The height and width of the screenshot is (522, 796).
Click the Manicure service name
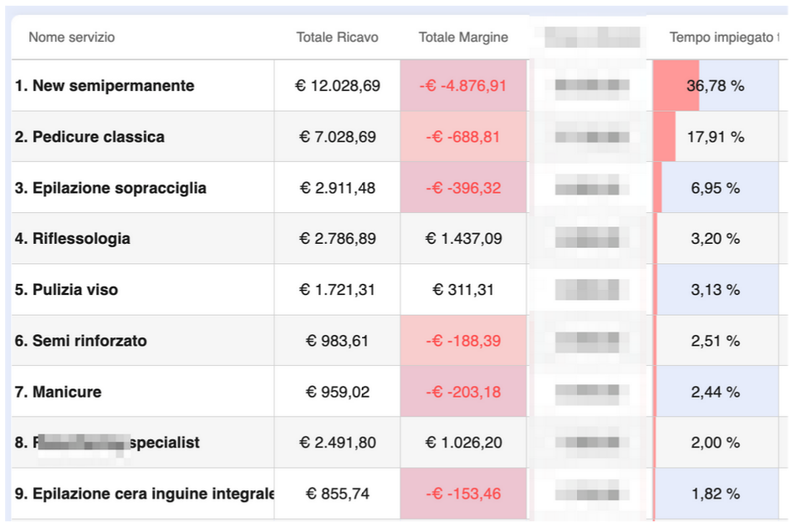pyautogui.click(x=67, y=392)
